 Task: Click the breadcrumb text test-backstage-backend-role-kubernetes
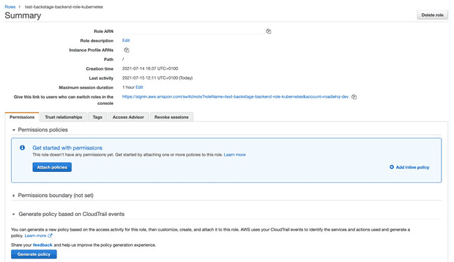click(64, 7)
